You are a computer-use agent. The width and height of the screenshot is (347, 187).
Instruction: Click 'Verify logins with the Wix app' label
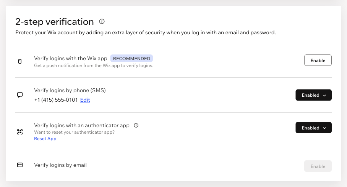point(71,58)
